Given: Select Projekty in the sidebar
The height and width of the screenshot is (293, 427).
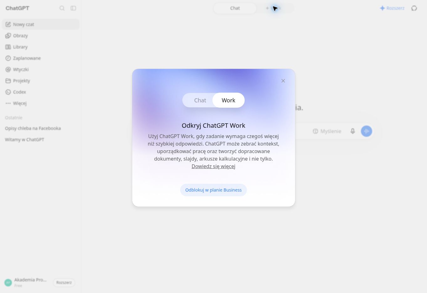Looking at the screenshot, I should coord(41,81).
